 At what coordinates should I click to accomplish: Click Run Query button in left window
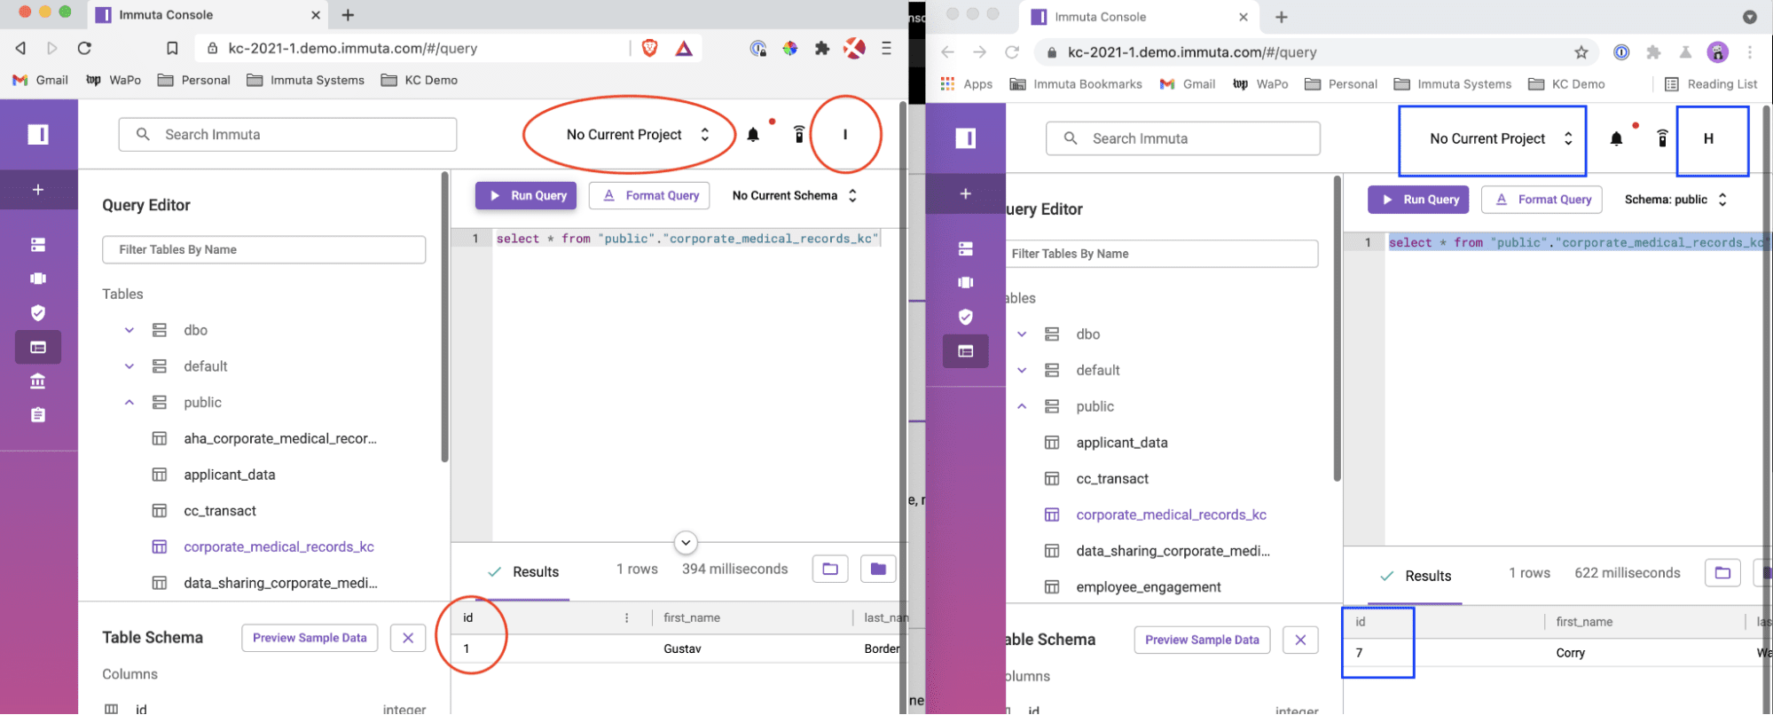tap(526, 195)
